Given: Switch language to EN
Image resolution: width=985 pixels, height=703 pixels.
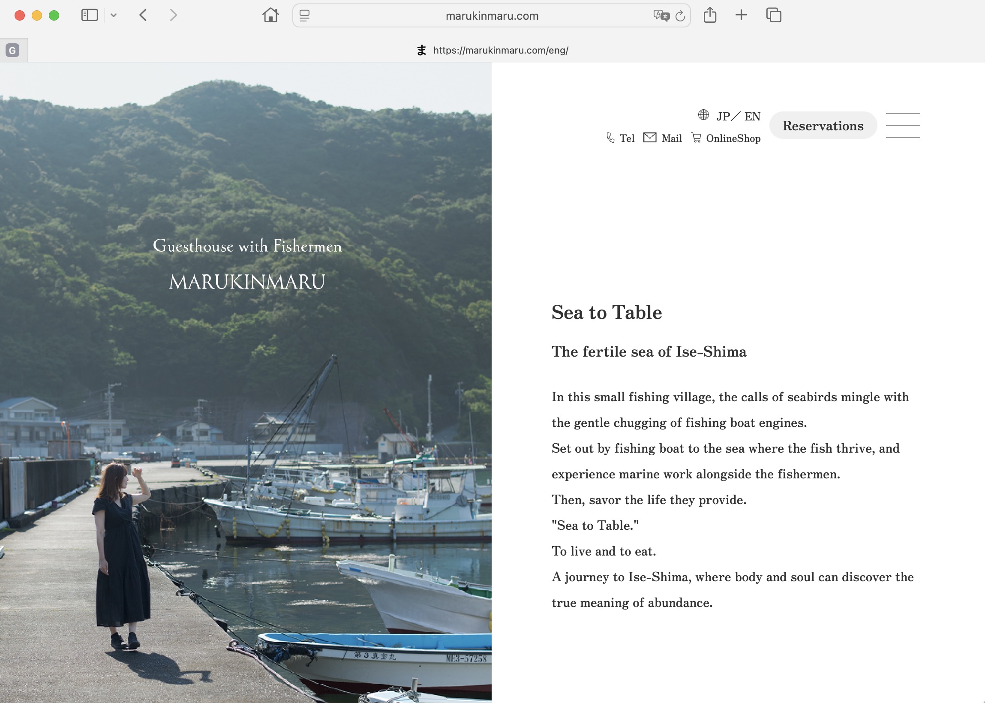Looking at the screenshot, I should (752, 117).
